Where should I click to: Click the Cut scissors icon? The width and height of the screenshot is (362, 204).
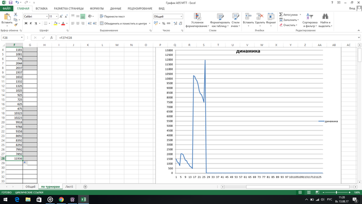(16, 14)
